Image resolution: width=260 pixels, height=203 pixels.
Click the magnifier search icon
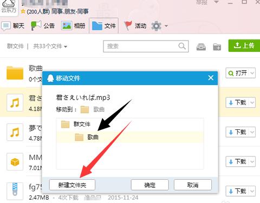point(182,46)
